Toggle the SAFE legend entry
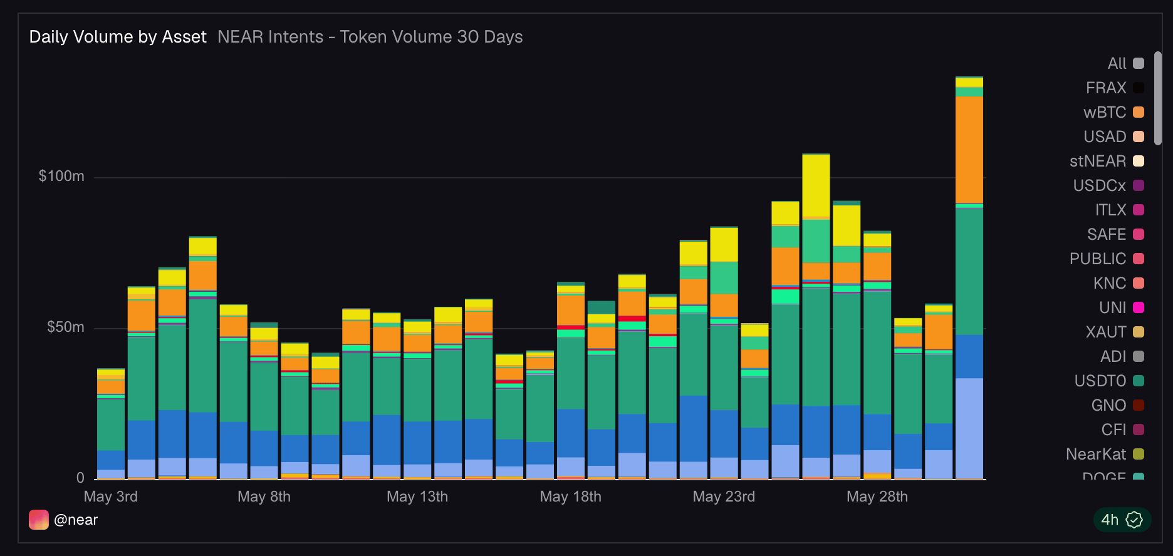Image resolution: width=1173 pixels, height=556 pixels. (1116, 234)
